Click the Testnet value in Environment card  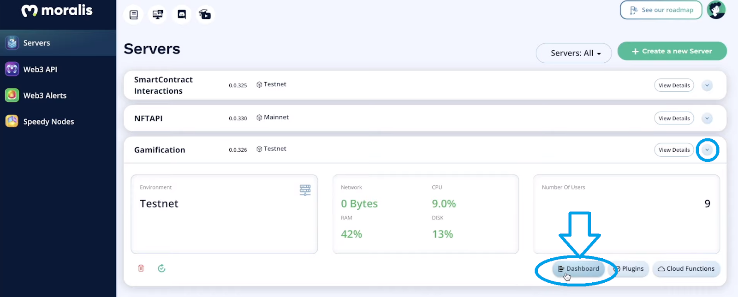pos(159,204)
